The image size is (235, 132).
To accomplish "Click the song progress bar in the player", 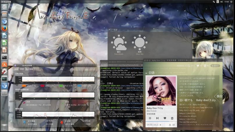I will pos(161,121).
